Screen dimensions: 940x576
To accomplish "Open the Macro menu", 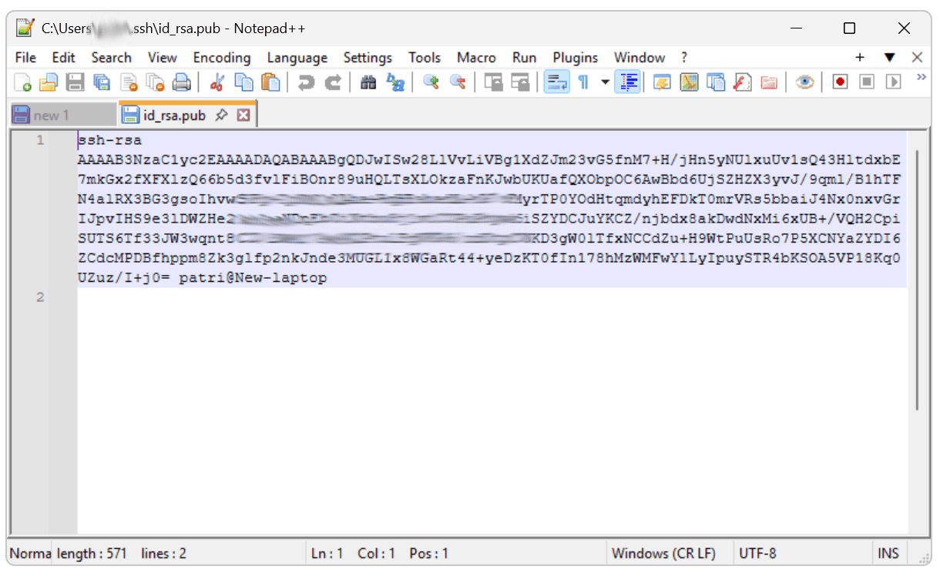I will [476, 58].
